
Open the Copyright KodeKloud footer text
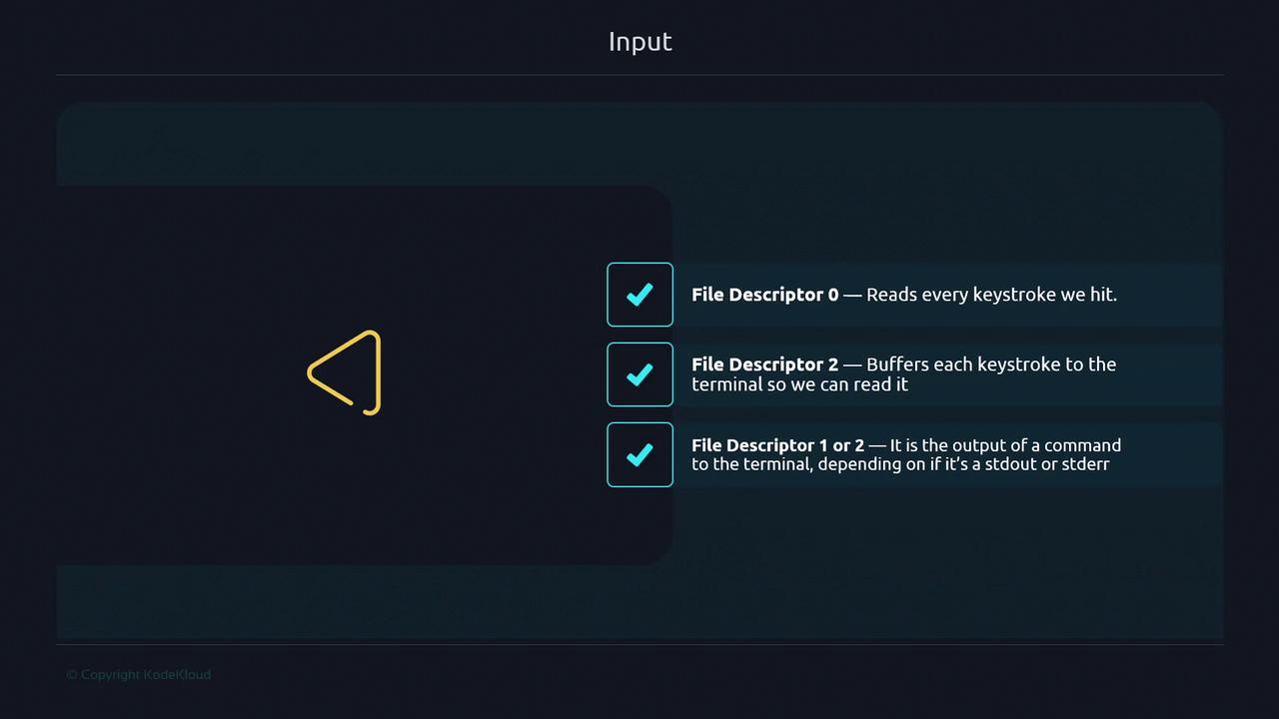click(138, 675)
